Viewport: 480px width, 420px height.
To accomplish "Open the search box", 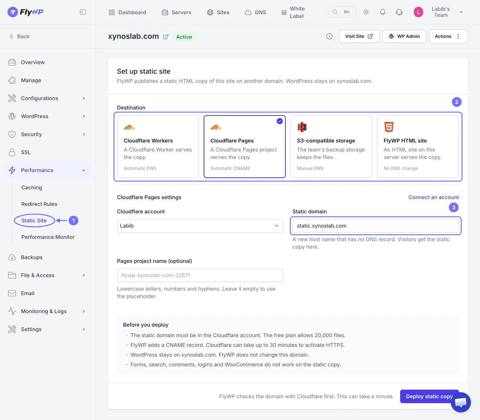I will click(342, 12).
